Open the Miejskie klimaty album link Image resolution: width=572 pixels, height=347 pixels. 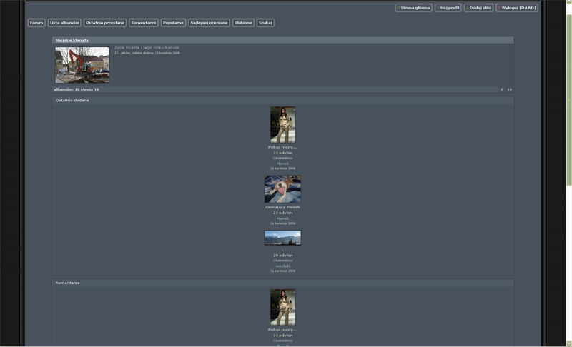click(72, 41)
